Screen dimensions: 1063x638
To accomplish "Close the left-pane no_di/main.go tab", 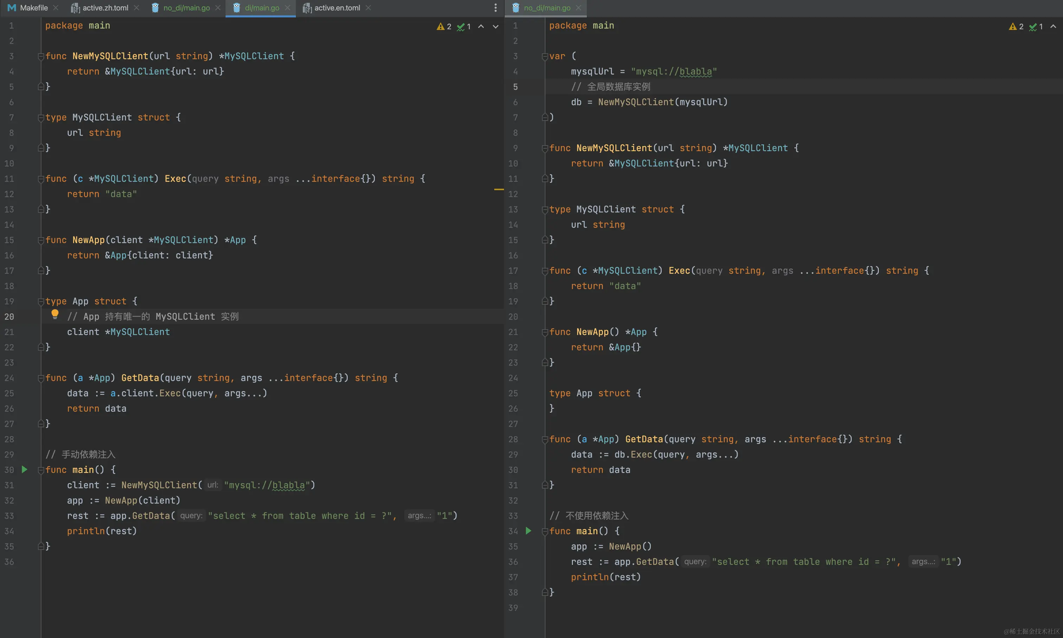I will coord(218,8).
